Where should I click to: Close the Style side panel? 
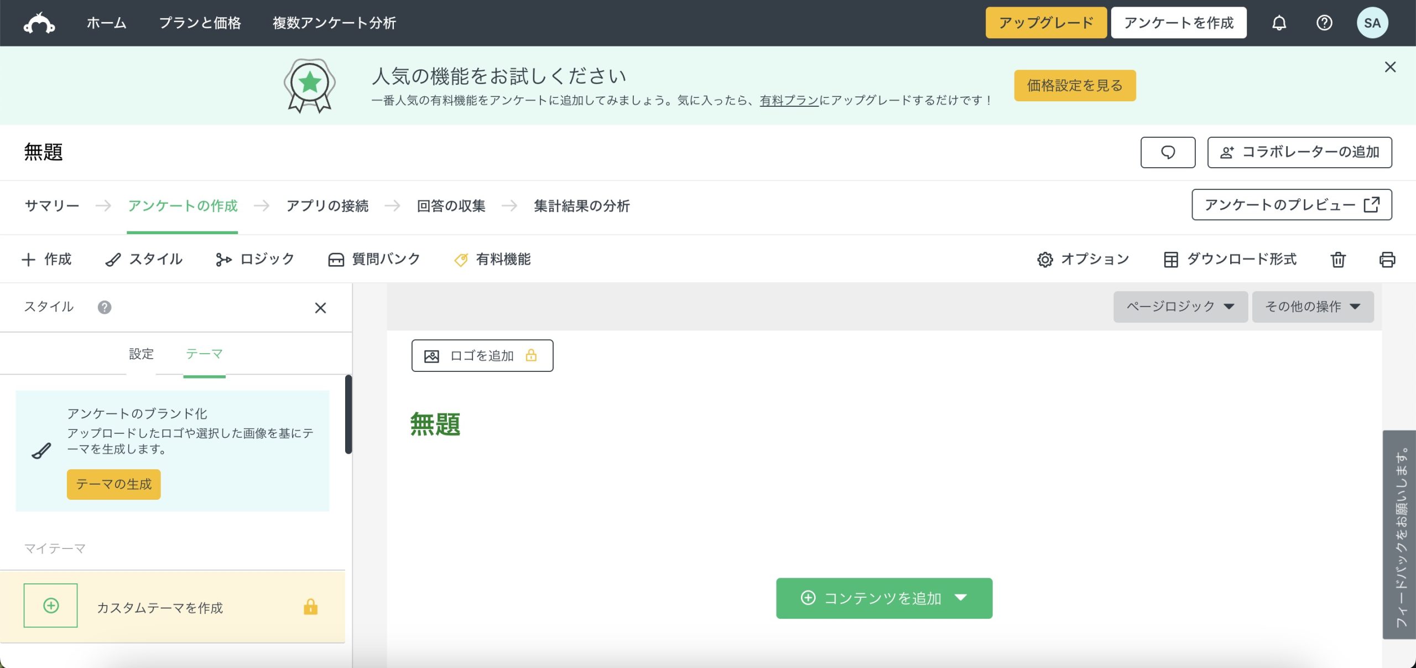[320, 308]
